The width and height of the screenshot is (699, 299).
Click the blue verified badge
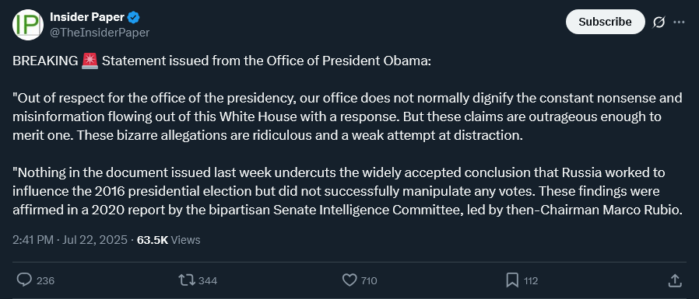[x=134, y=17]
